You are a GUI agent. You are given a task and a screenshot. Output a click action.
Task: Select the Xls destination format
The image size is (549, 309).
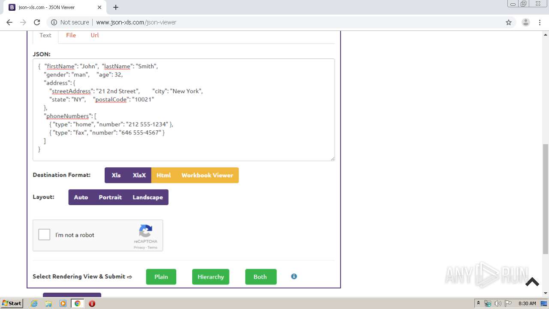(x=116, y=175)
